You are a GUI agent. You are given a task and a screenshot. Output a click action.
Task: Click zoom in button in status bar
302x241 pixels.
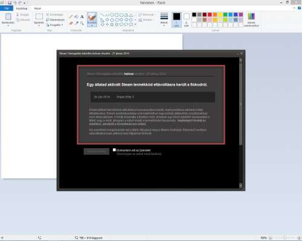pyautogui.click(x=299, y=238)
